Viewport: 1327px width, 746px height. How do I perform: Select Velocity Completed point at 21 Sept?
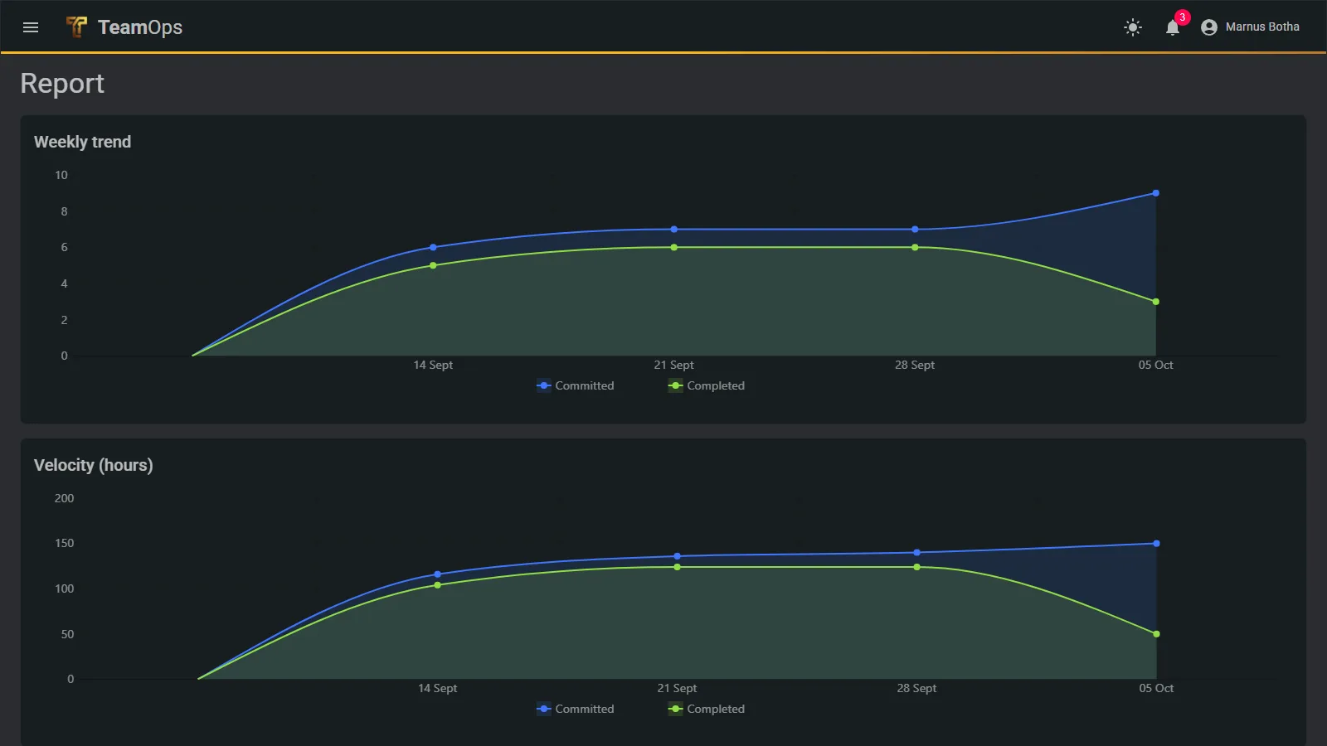click(678, 567)
